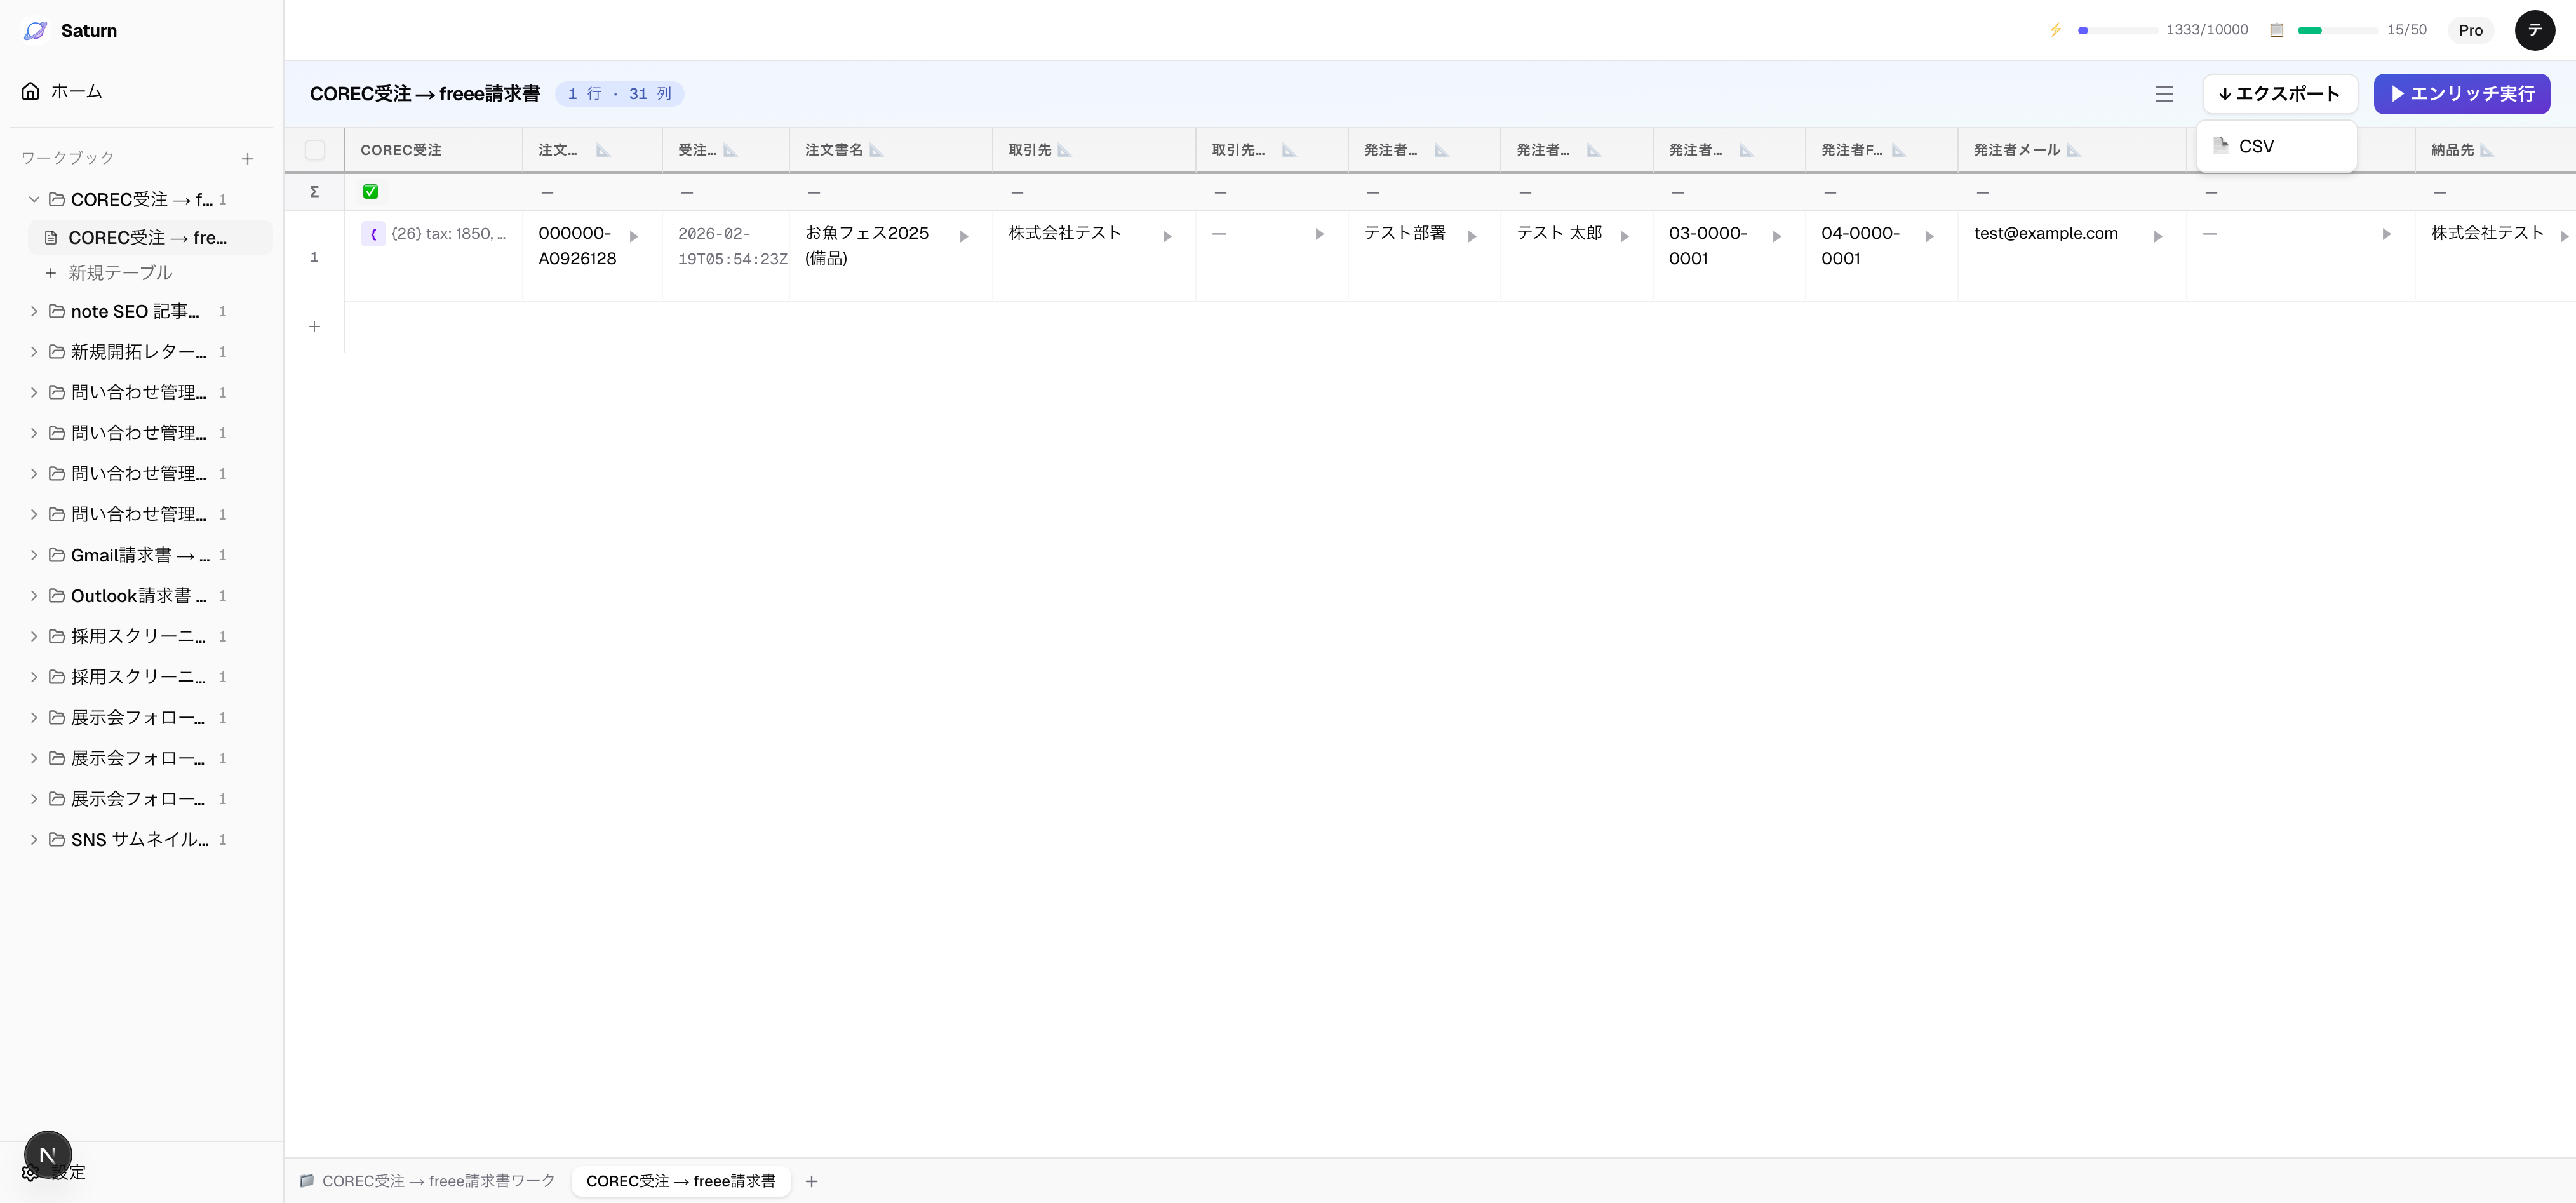Click the Saturn planet logo icon
Image resolution: width=2576 pixels, height=1203 pixels.
pyautogui.click(x=35, y=30)
